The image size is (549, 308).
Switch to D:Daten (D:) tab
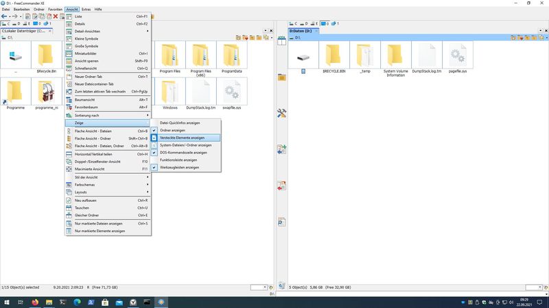(303, 31)
